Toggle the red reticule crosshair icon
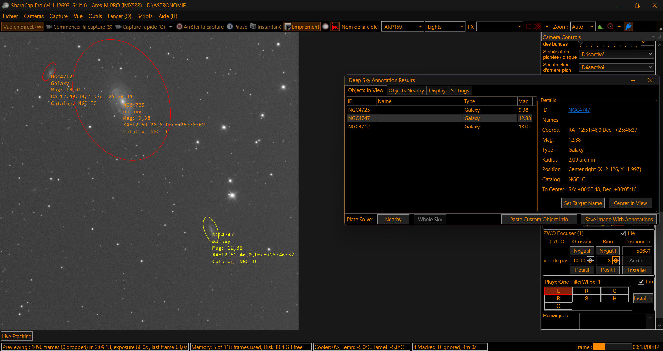 (538, 27)
